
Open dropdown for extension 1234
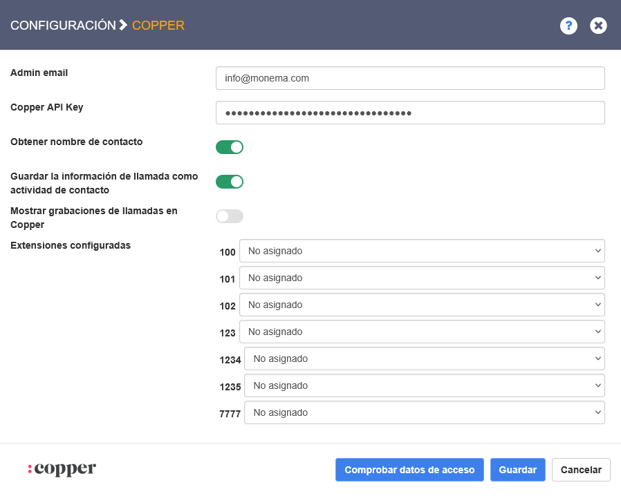424,359
